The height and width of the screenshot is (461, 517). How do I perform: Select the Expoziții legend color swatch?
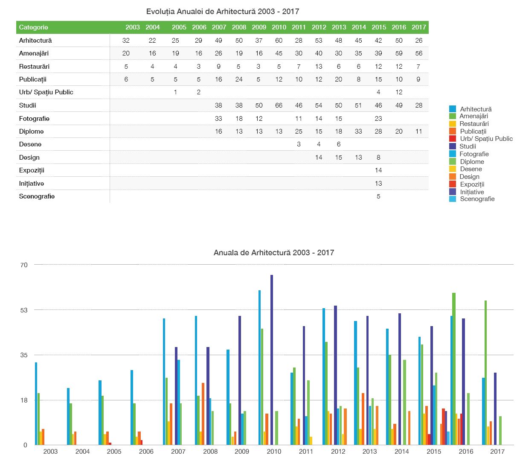click(453, 184)
